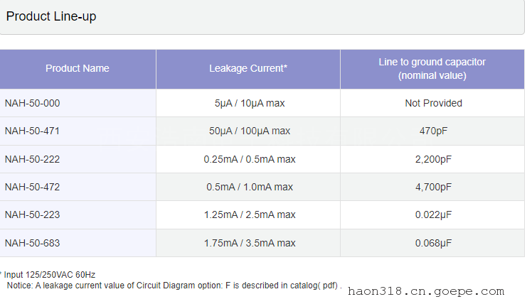
Task: Click the Line to ground capacitor header
Action: (x=432, y=69)
